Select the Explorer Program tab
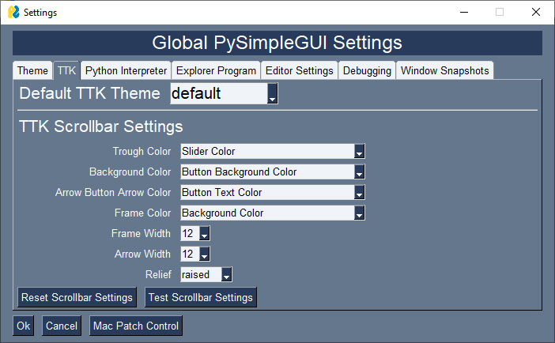Viewport: 555px width, 343px height. [x=216, y=70]
